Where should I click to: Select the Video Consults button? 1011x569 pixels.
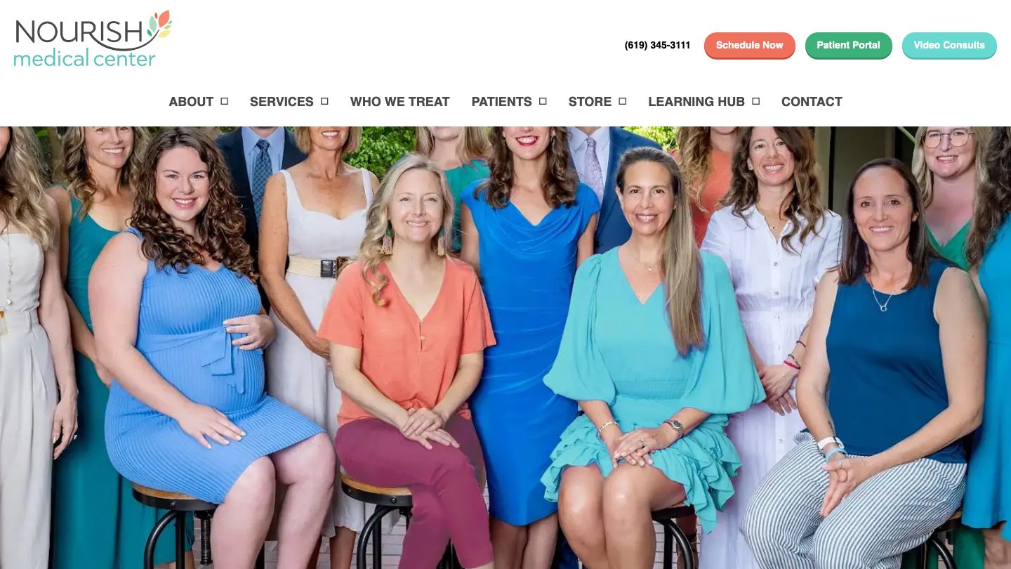(x=949, y=45)
